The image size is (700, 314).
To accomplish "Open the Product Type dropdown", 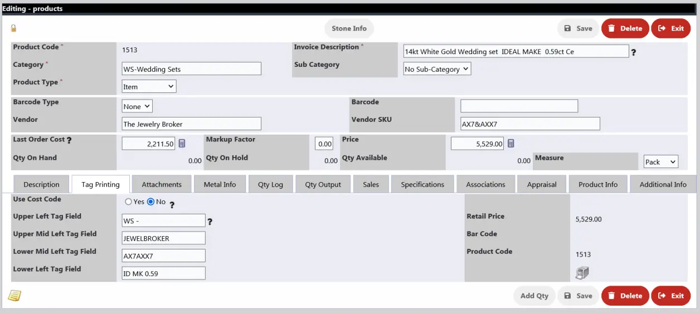I will pyautogui.click(x=149, y=86).
